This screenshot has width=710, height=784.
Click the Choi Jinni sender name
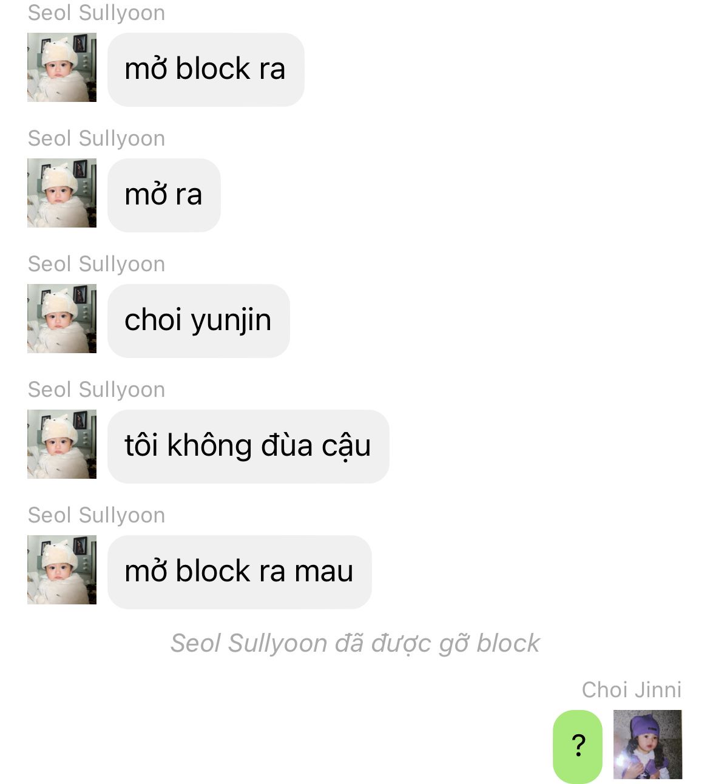coord(632,690)
